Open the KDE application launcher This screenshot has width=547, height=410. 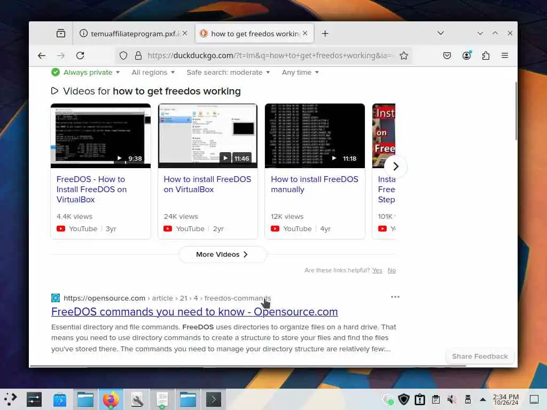pos(11,399)
